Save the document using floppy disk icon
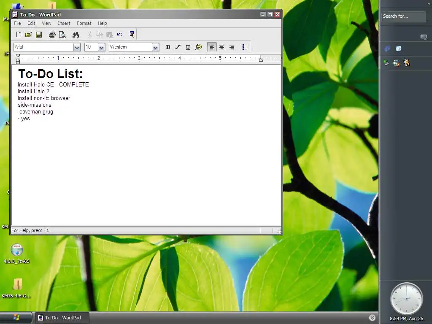The height and width of the screenshot is (324, 432). [x=39, y=35]
